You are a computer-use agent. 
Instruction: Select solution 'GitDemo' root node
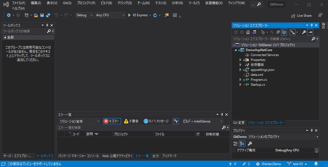pos(268,45)
